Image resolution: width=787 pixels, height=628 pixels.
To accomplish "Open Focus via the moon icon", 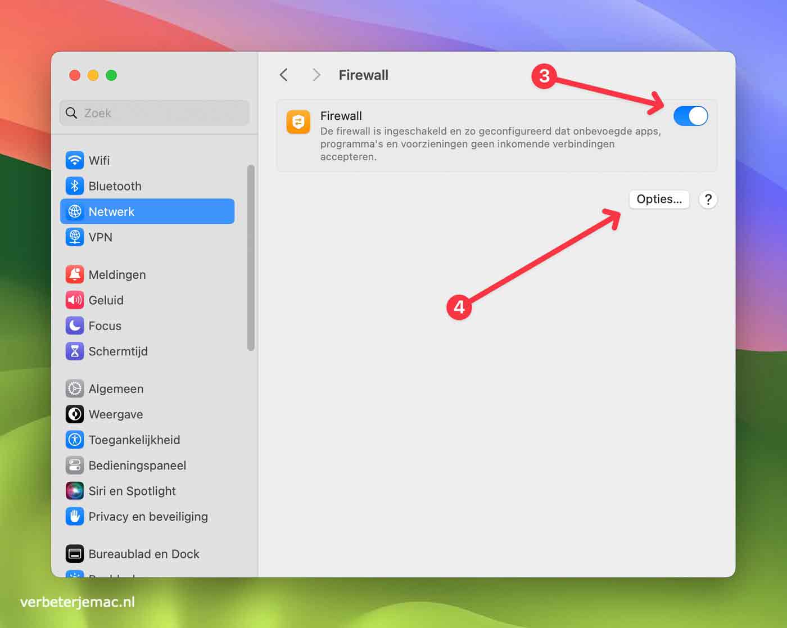I will [75, 326].
